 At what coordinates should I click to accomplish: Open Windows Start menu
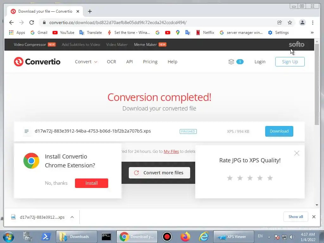coord(9,237)
